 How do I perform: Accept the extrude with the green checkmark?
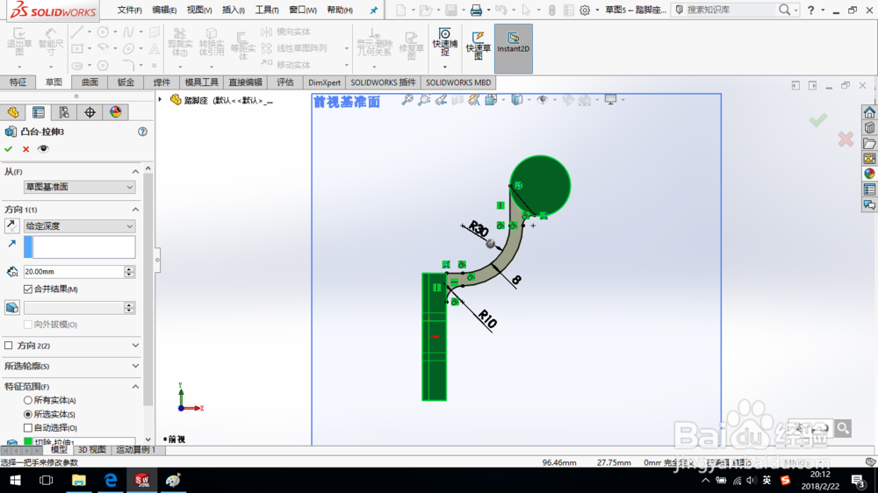point(9,149)
